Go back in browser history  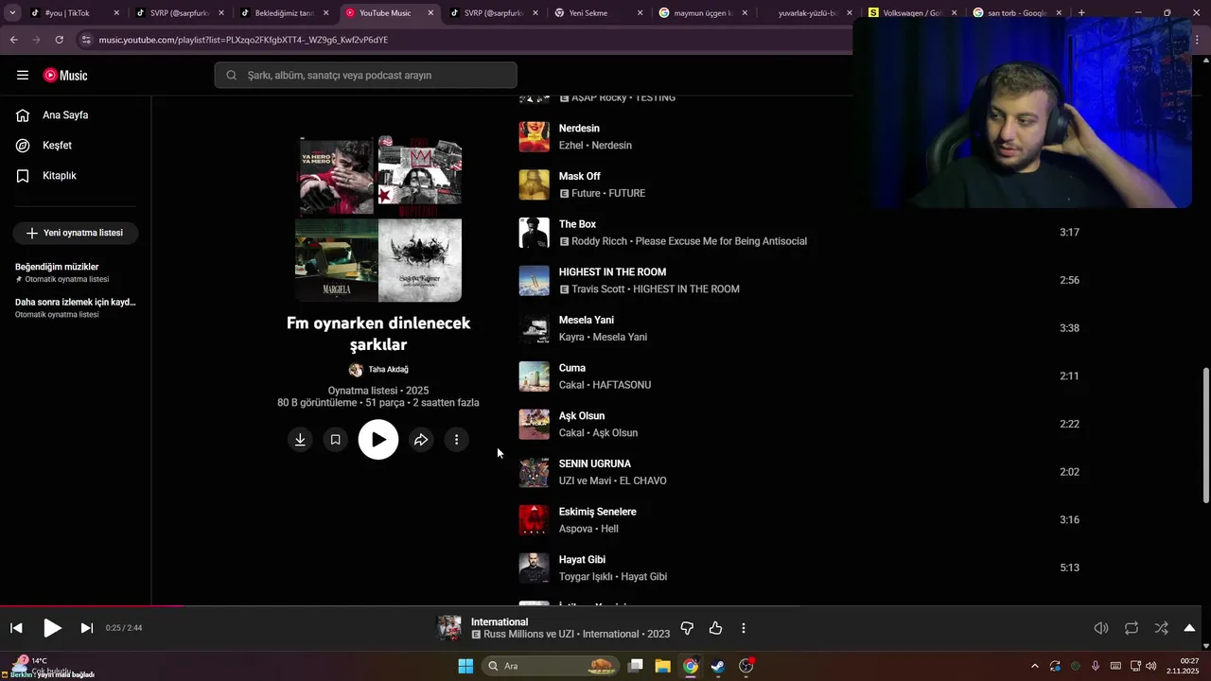tap(13, 40)
